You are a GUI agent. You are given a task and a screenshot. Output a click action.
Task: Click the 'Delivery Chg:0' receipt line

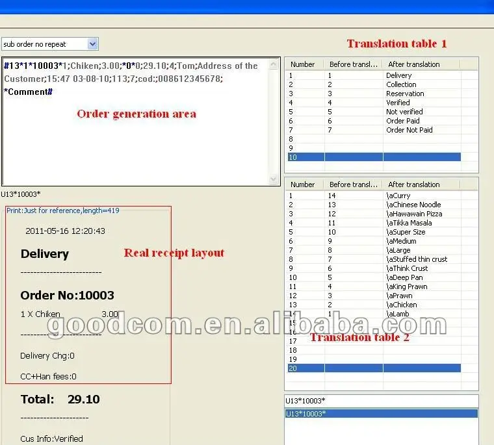pos(47,356)
